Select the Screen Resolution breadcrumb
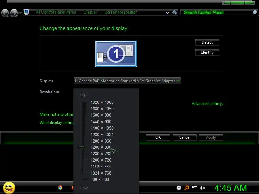The width and height of the screenshot is (259, 194). coord(121,12)
